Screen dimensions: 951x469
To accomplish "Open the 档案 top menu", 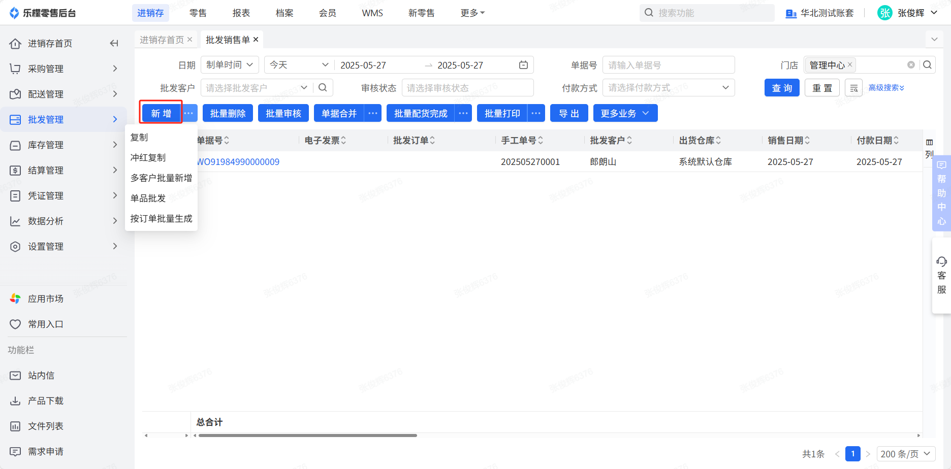I will (x=284, y=13).
